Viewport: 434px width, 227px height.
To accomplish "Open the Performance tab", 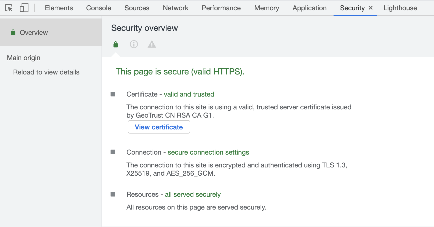I will tap(221, 8).
